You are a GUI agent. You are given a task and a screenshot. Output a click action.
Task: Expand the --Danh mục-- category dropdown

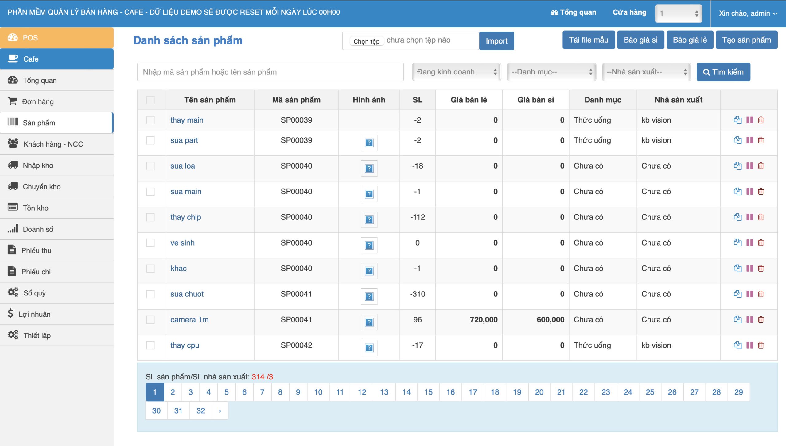click(x=551, y=72)
